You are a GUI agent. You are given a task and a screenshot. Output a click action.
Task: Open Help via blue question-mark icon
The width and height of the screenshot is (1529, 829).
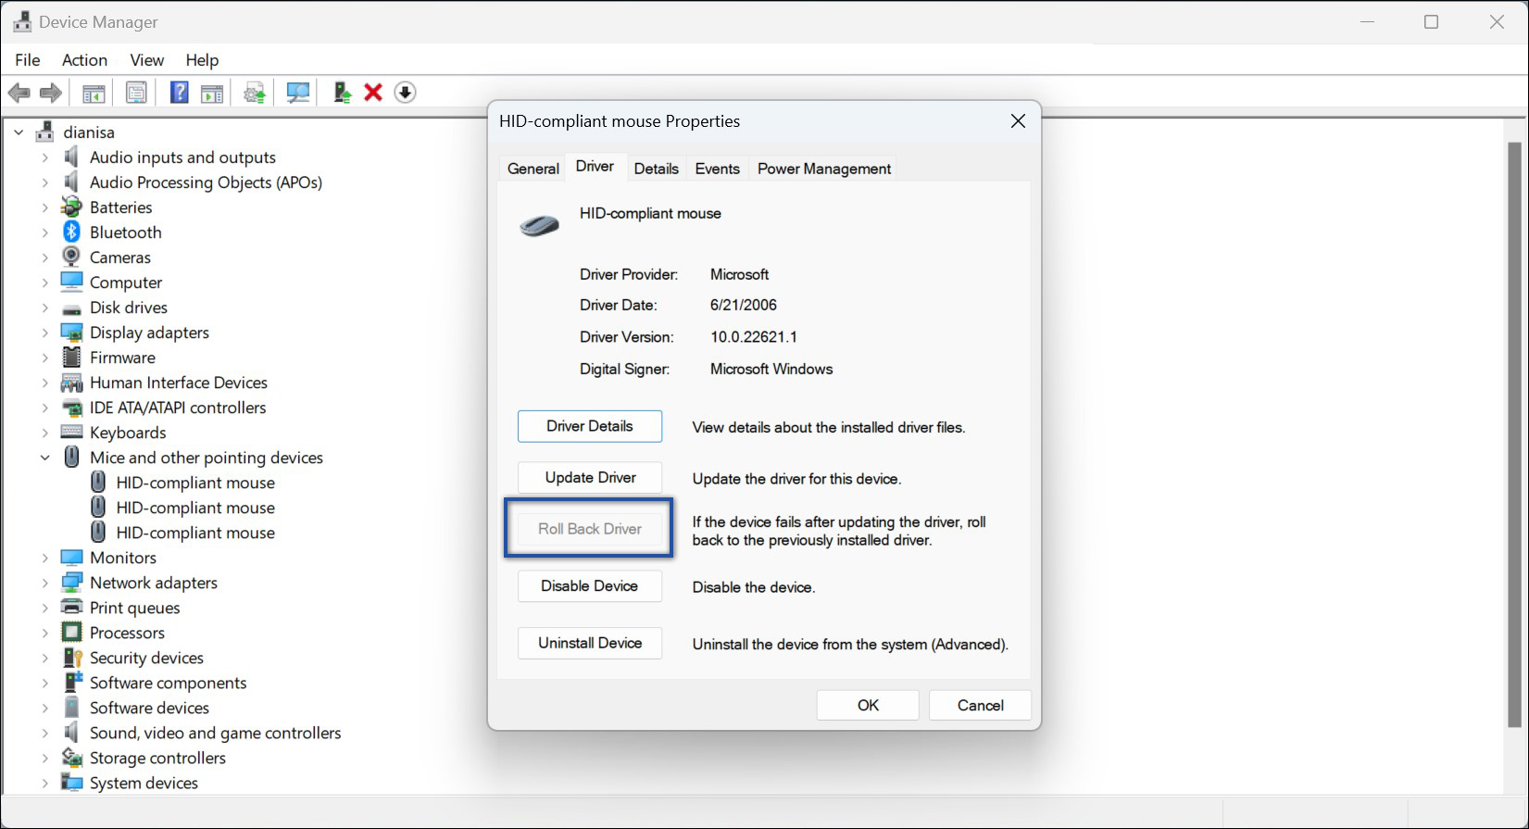coord(180,93)
